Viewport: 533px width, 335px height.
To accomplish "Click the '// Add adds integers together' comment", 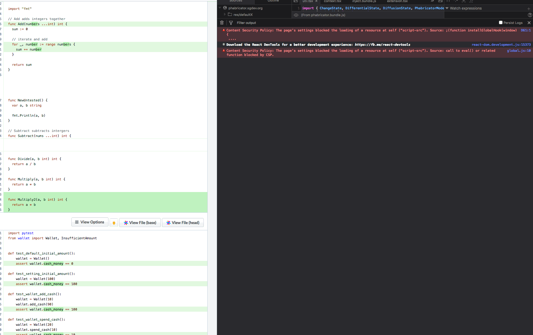I will coord(36,19).
